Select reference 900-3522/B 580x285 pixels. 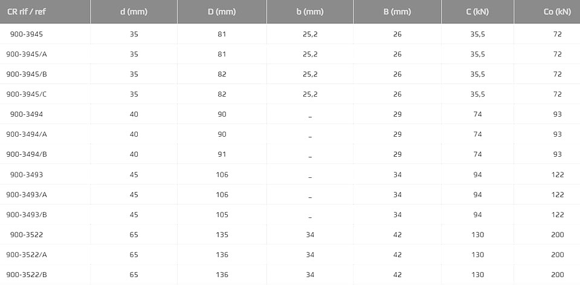pos(27,275)
